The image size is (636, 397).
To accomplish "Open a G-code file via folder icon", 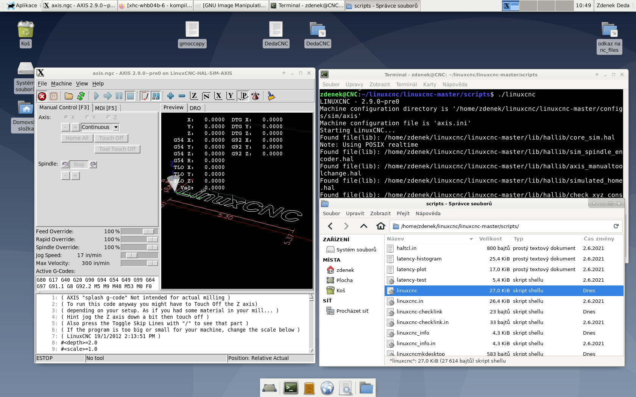I will 69,96.
